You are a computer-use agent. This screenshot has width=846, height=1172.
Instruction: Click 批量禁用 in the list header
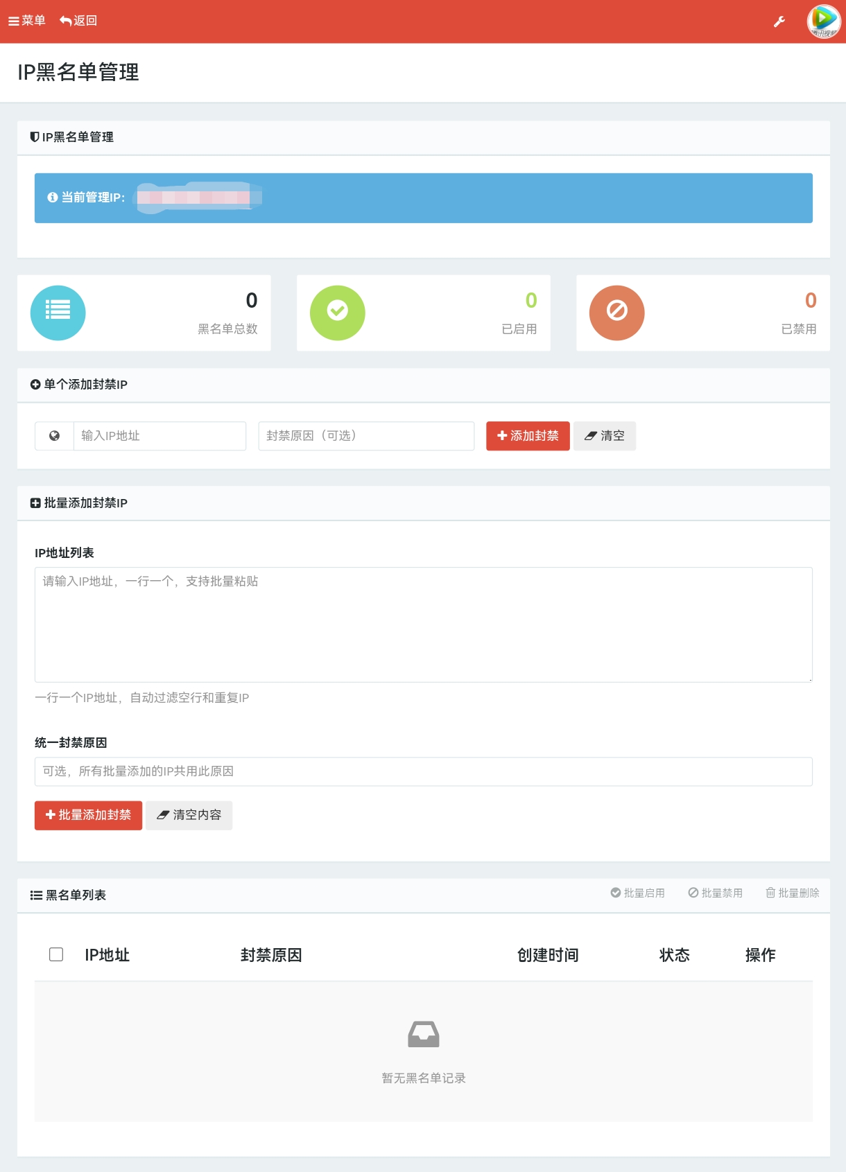[715, 893]
